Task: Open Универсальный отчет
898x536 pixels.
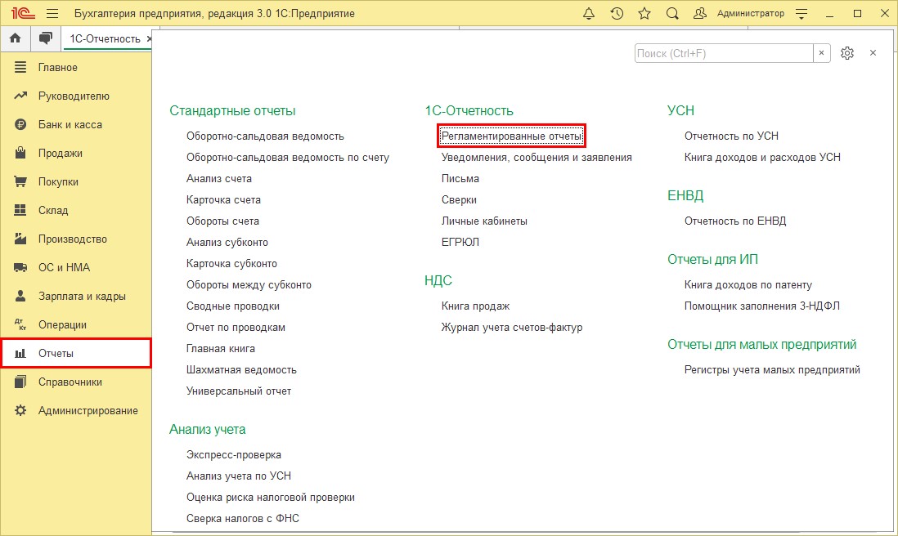Action: point(239,391)
